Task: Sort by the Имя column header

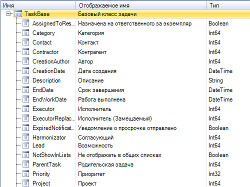Action: point(38,5)
